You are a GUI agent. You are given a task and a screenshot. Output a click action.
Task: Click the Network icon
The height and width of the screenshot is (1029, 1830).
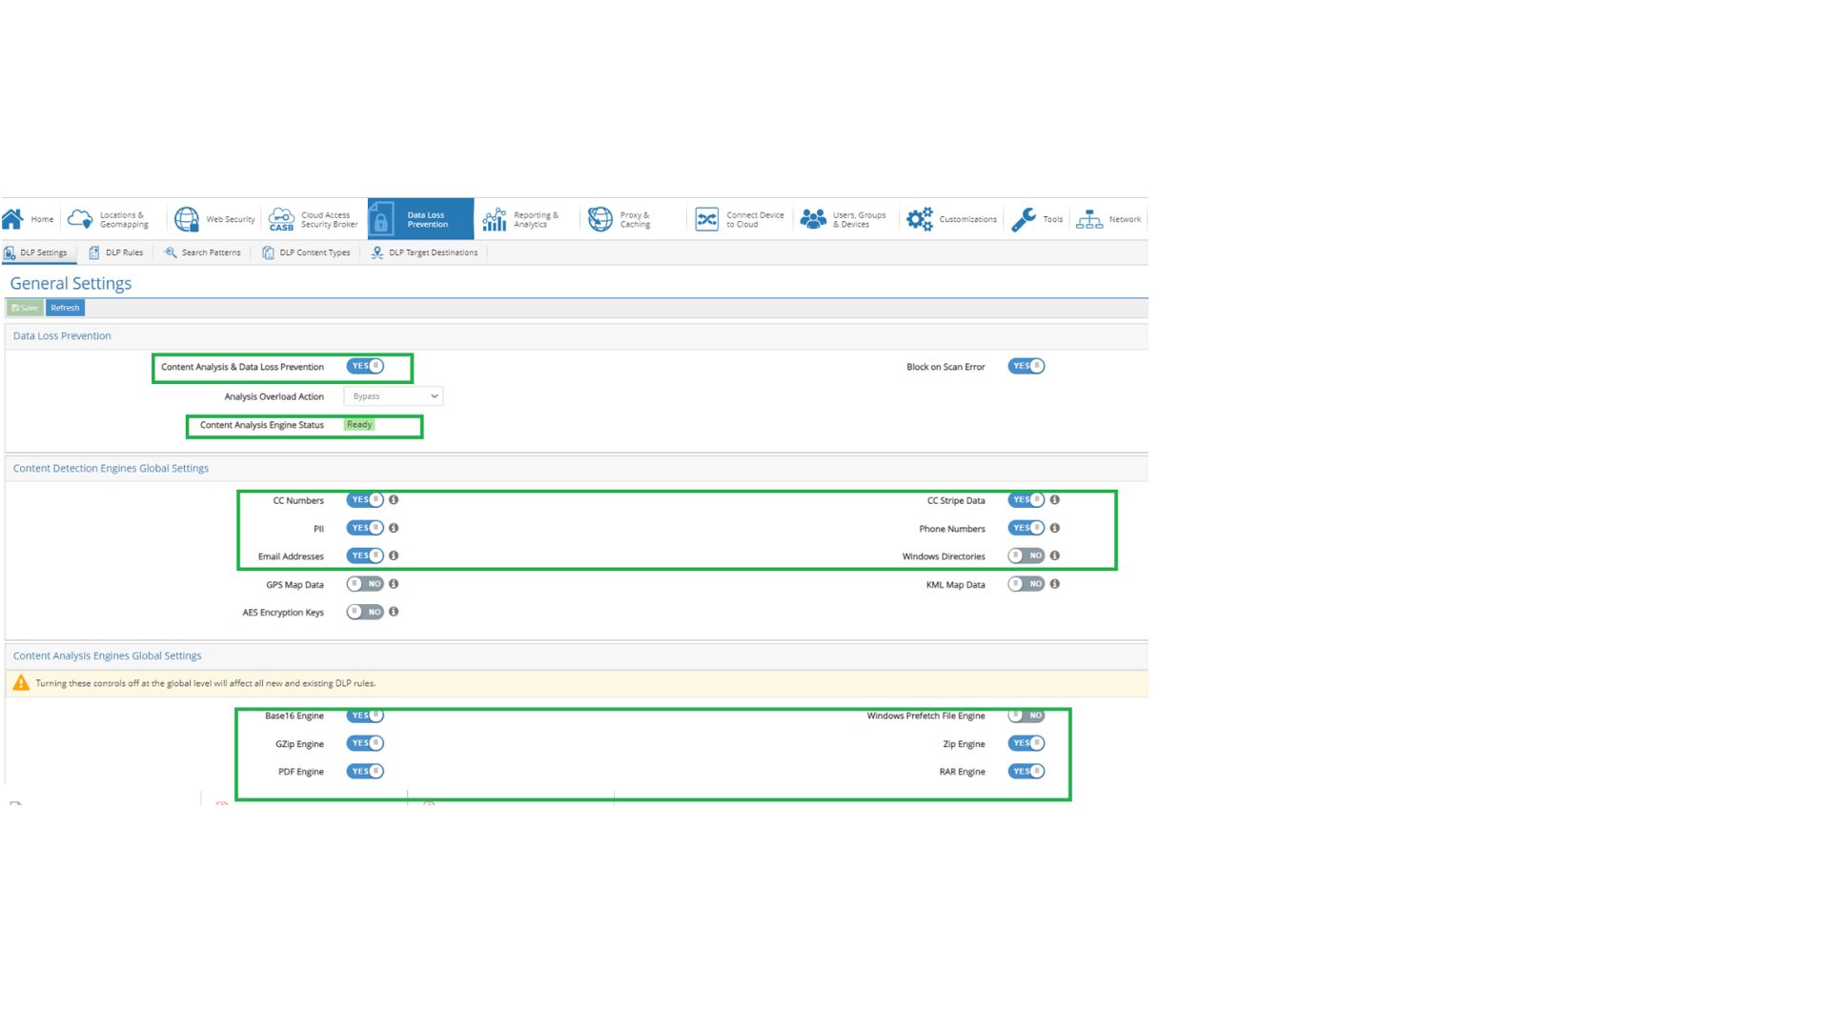tap(1088, 218)
